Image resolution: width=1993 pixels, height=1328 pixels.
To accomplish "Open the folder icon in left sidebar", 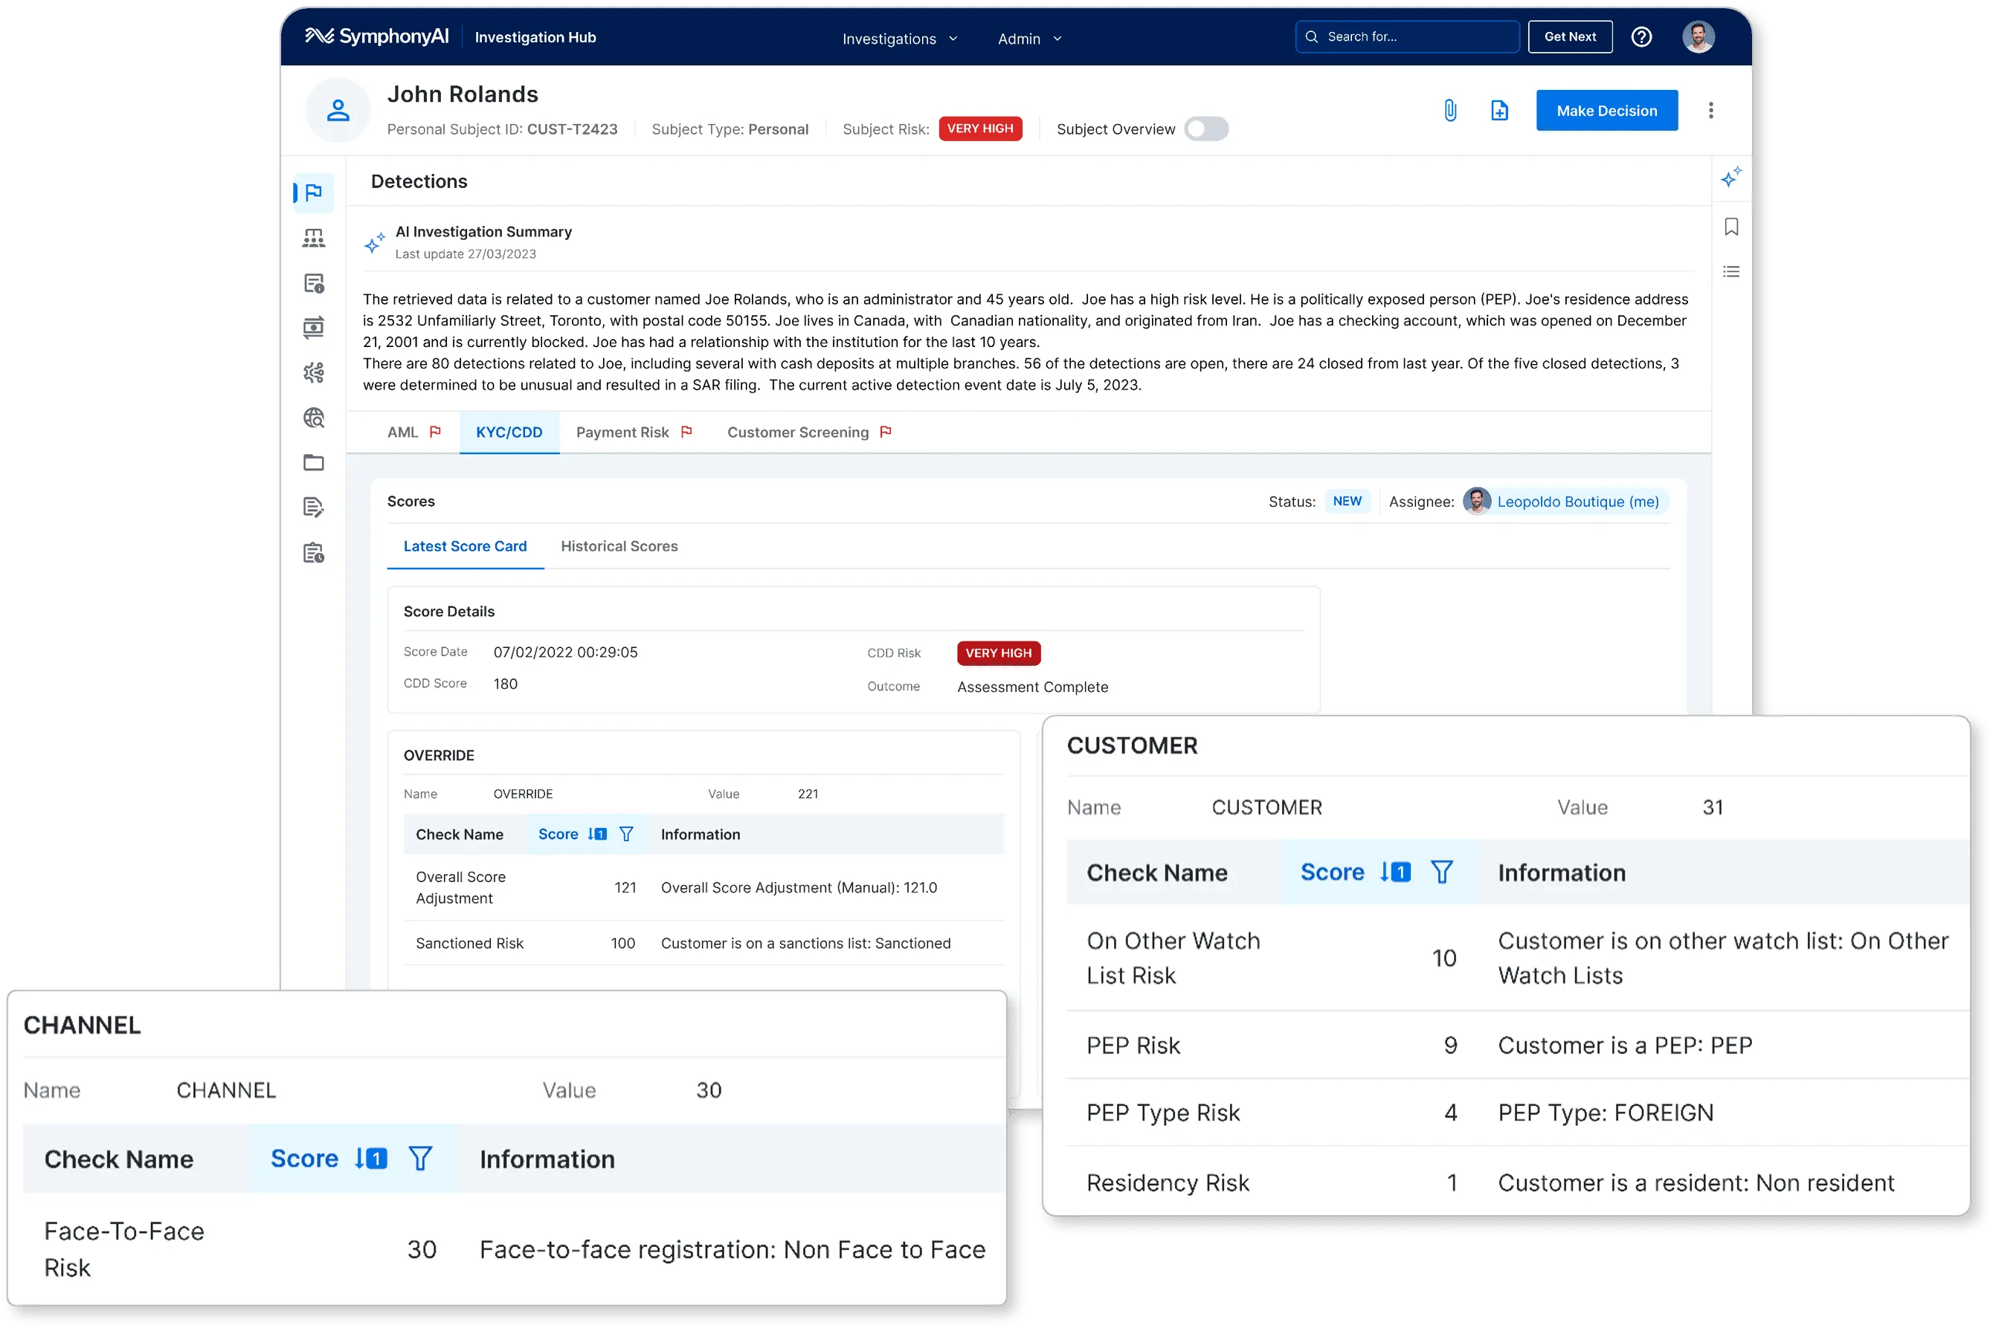I will pyautogui.click(x=314, y=462).
